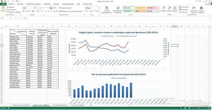The image size is (212, 110).
Task: Toggle align text left
Action: click(x=46, y=11)
